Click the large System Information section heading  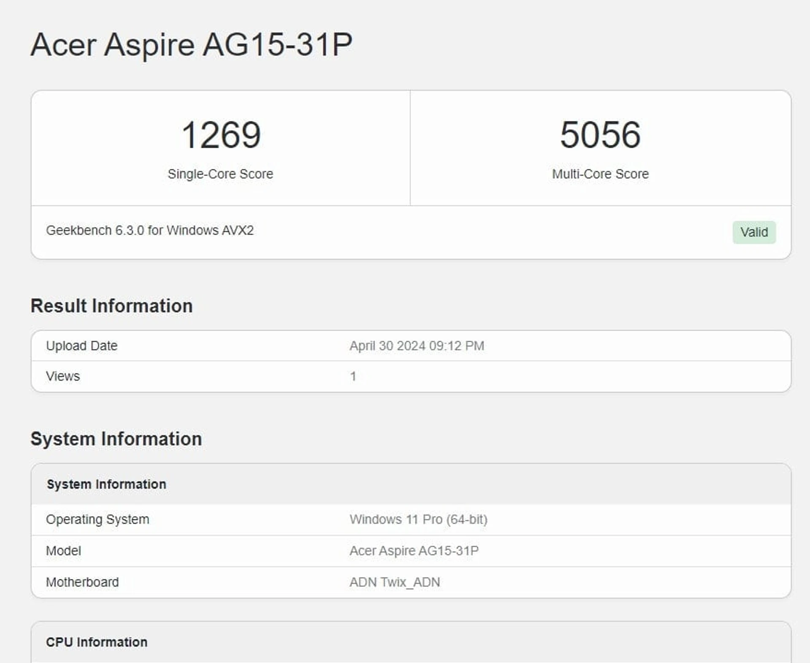(116, 439)
